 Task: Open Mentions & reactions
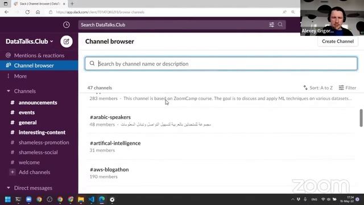(39, 55)
